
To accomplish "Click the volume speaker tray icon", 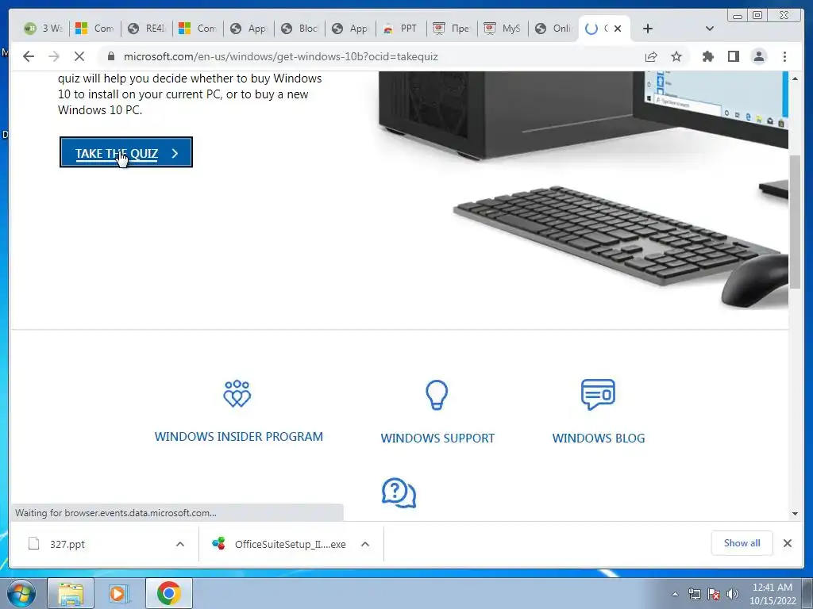I will click(x=733, y=594).
